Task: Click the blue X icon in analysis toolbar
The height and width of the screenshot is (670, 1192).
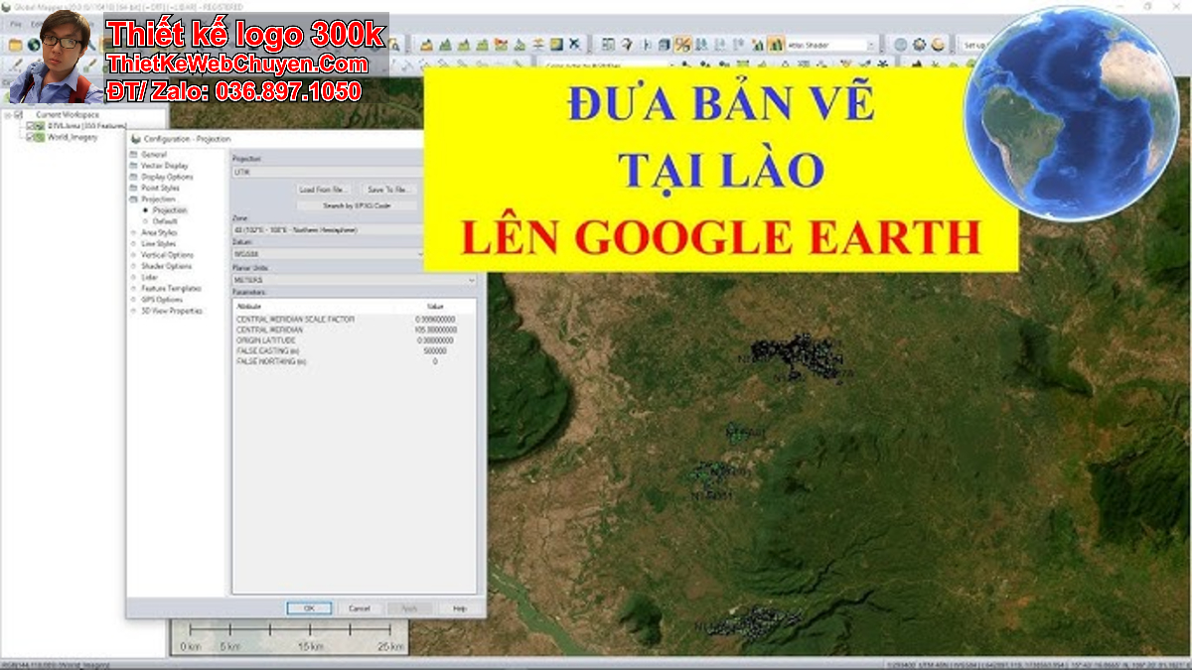Action: (x=575, y=45)
